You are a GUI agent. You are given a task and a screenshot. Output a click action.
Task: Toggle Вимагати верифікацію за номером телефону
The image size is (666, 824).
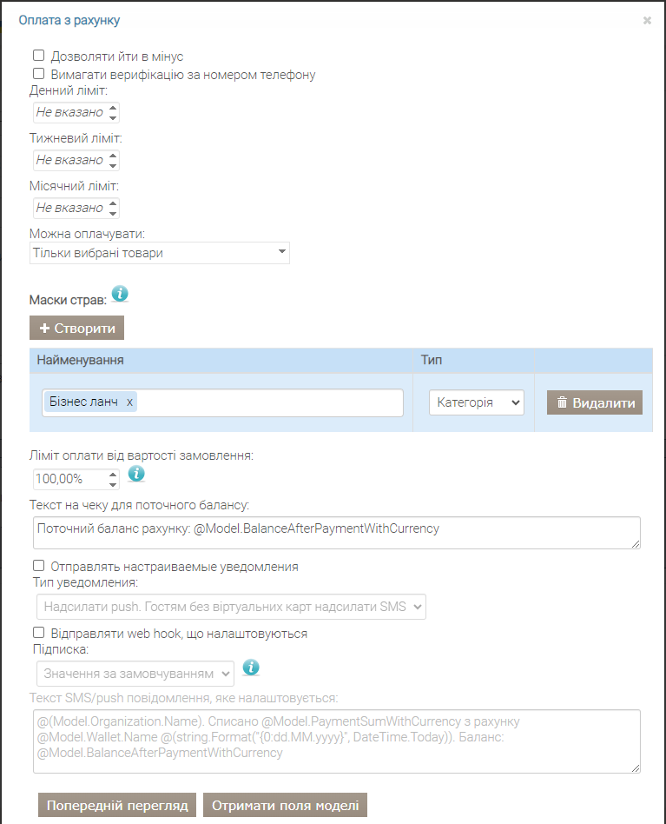pos(39,74)
